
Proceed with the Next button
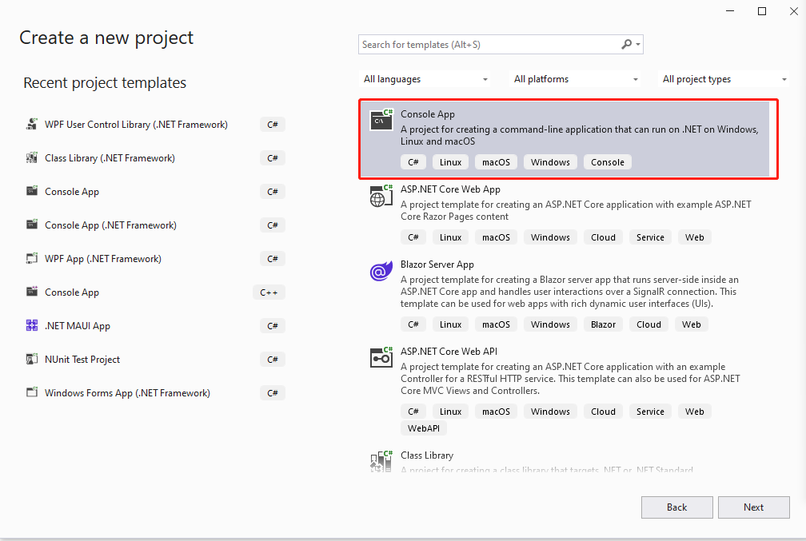point(753,507)
